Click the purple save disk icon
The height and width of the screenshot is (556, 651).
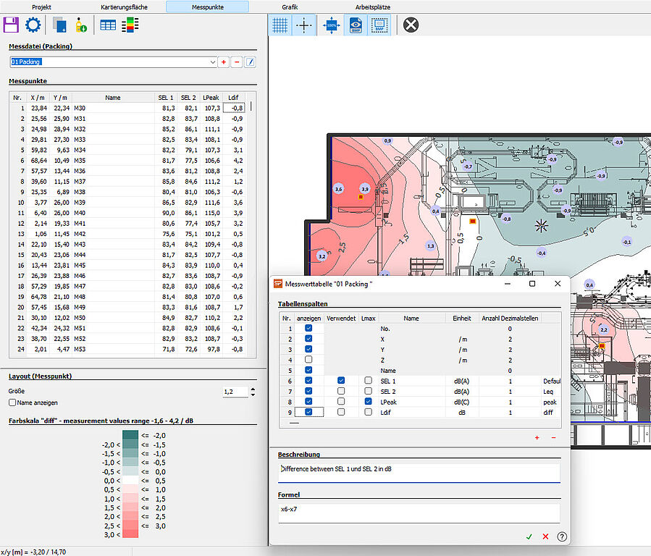pos(11,25)
